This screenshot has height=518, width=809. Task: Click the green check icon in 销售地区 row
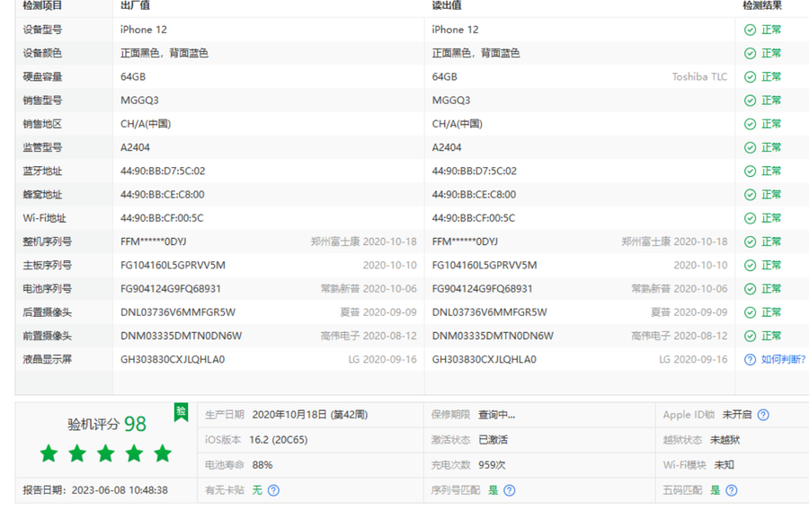pos(751,124)
